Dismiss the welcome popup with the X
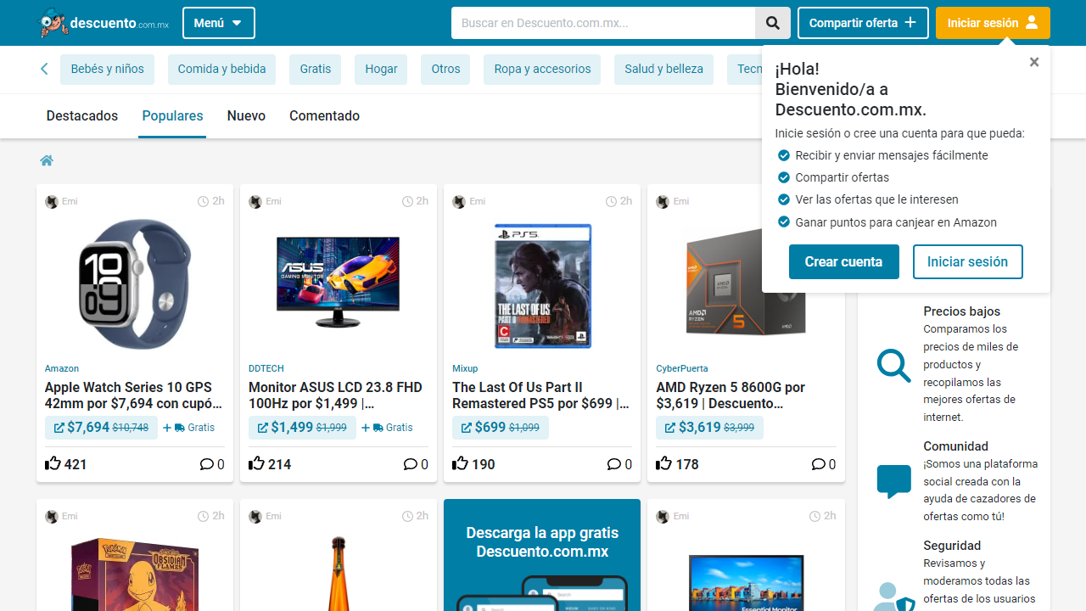 pos(1034,62)
